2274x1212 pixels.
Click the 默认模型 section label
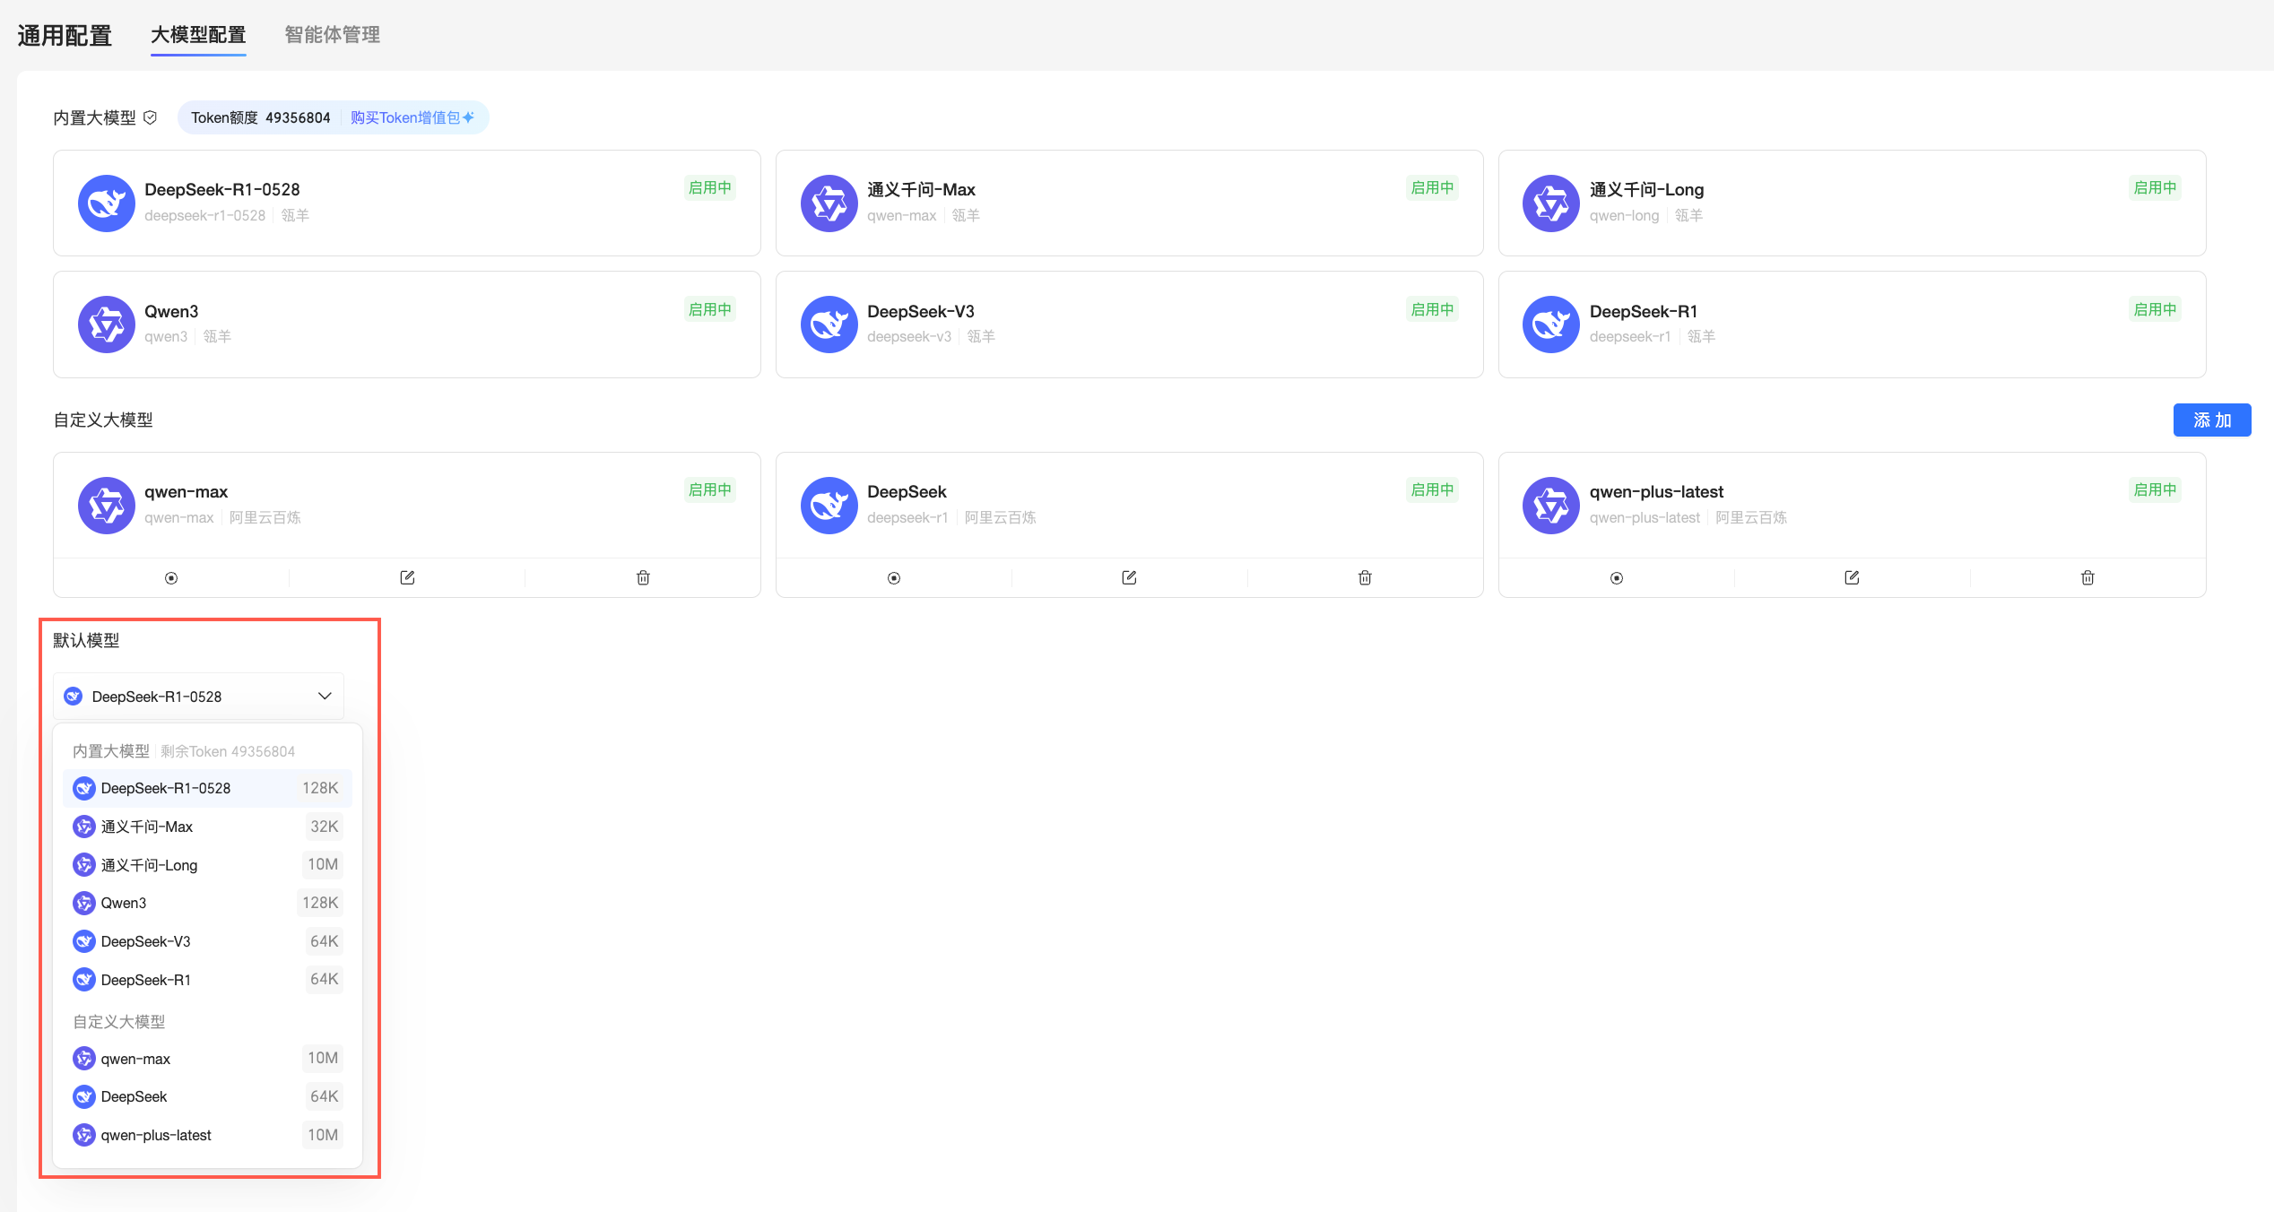click(x=86, y=640)
